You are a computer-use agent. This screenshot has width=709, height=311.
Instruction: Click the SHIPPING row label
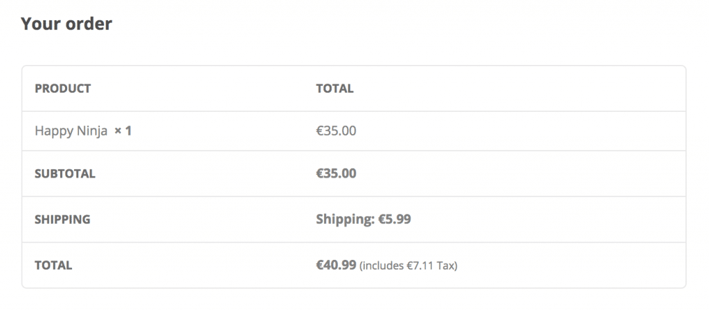(62, 219)
